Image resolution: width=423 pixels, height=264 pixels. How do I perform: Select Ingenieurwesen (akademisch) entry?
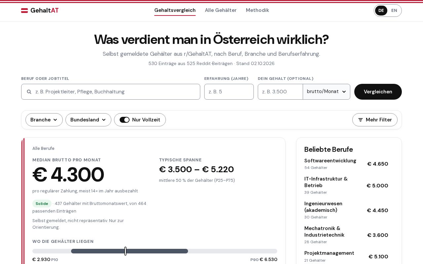pyautogui.click(x=346, y=210)
